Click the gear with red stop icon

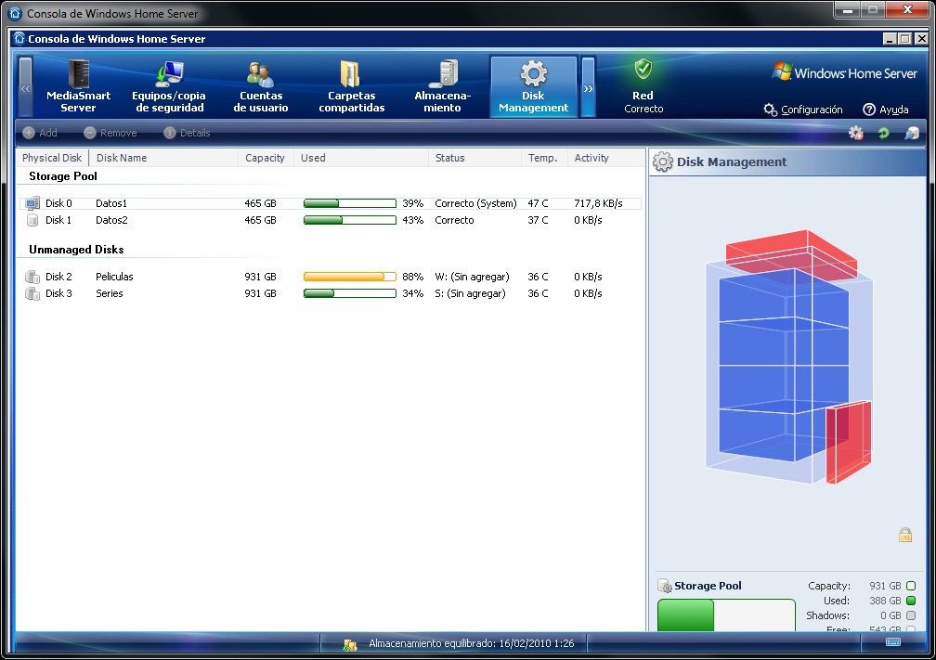pos(856,134)
